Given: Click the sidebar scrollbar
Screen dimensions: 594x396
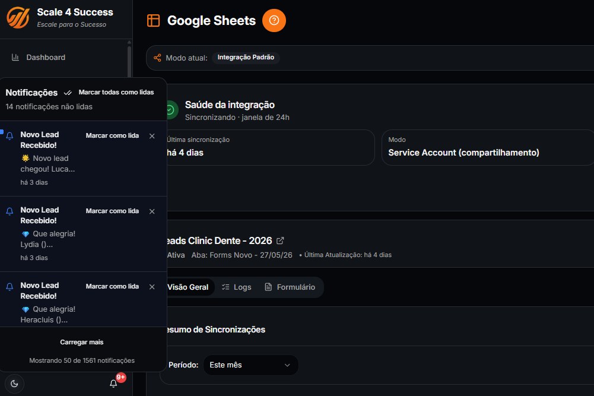Looking at the screenshot, I should (x=129, y=61).
